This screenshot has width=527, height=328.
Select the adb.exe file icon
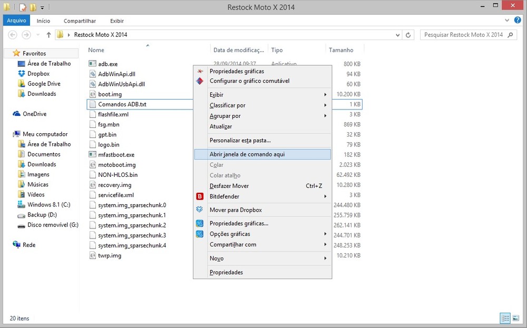92,64
